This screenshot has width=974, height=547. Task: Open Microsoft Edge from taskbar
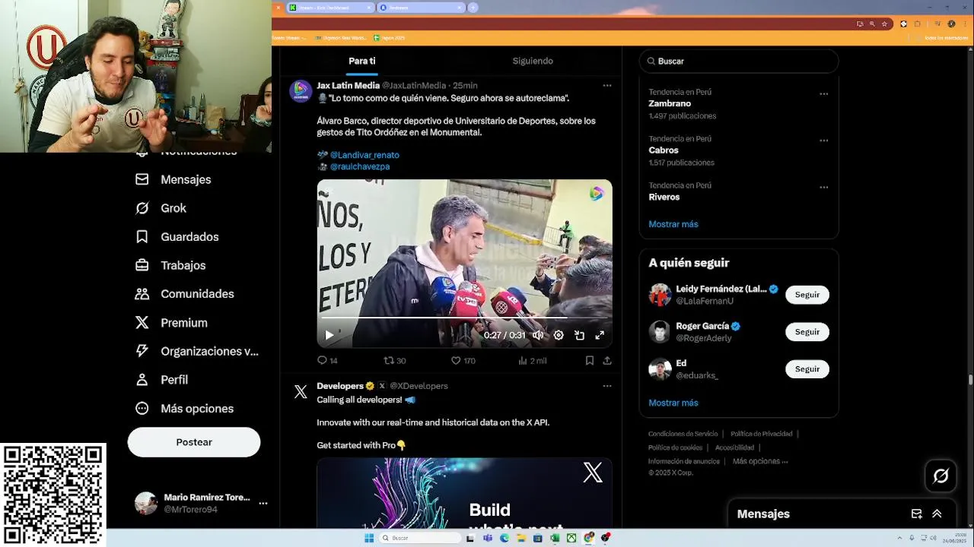pos(504,538)
